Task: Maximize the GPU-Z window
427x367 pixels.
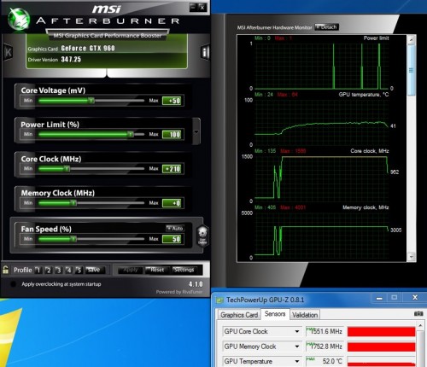Action: tap(395, 298)
